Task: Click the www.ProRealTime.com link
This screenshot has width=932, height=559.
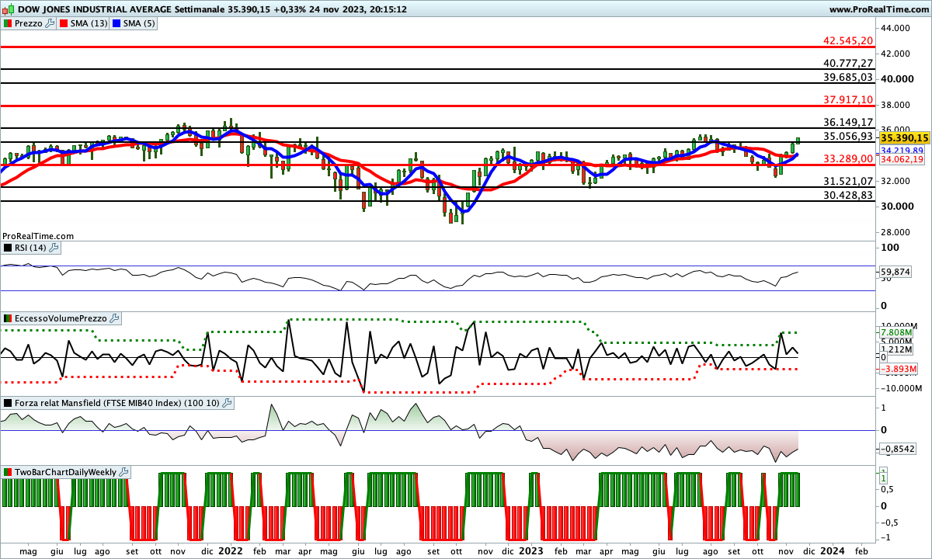Action: tap(878, 9)
